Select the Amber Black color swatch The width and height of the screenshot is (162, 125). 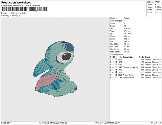pyautogui.click(x=116, y=75)
